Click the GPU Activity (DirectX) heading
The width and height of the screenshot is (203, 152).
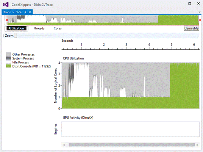[78, 118]
